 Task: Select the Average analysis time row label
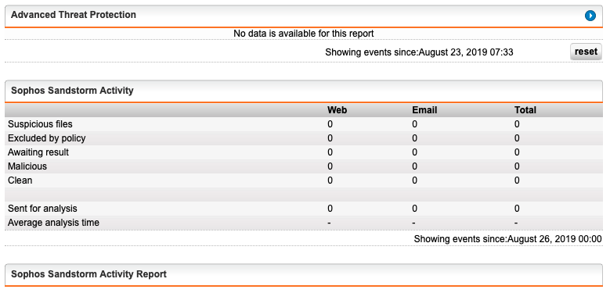[x=53, y=223]
